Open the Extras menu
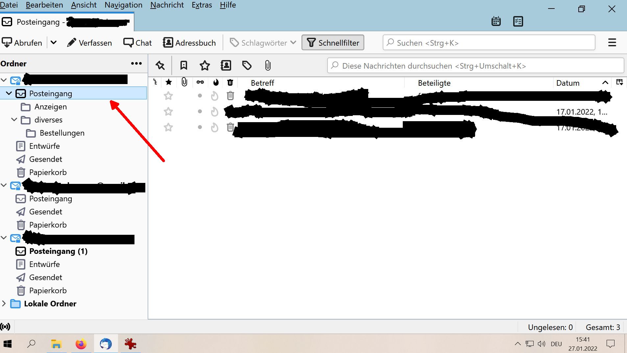 (x=202, y=5)
